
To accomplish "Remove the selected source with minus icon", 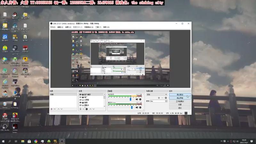I will coord(84,109).
